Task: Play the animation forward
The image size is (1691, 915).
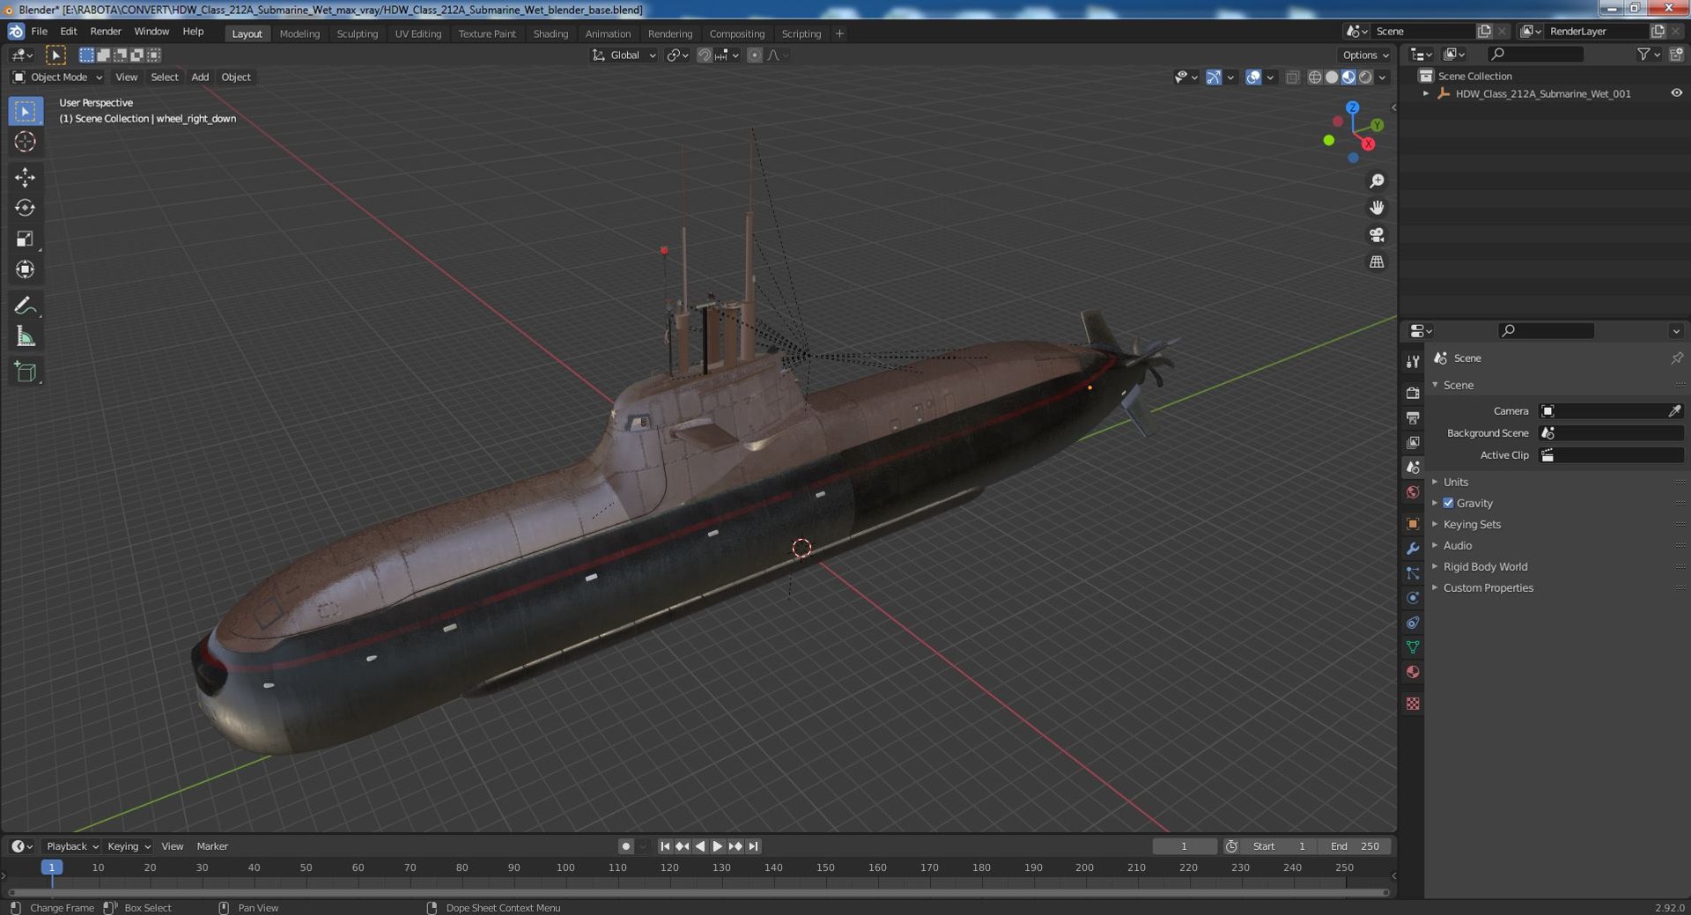Action: (x=717, y=846)
